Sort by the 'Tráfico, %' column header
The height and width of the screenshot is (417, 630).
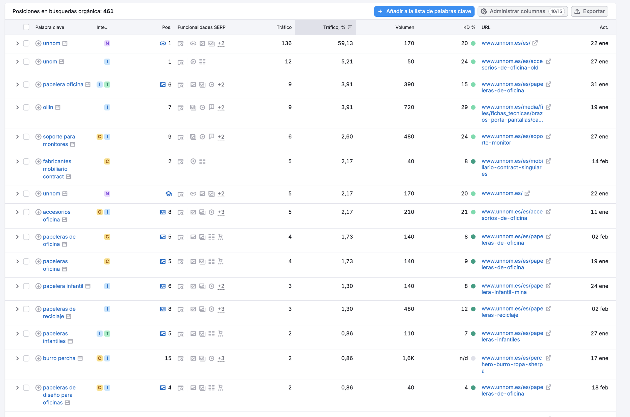tap(334, 27)
